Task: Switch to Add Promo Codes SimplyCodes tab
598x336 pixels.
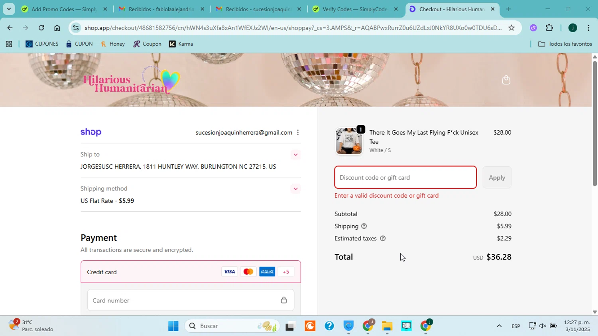Action: [x=64, y=9]
